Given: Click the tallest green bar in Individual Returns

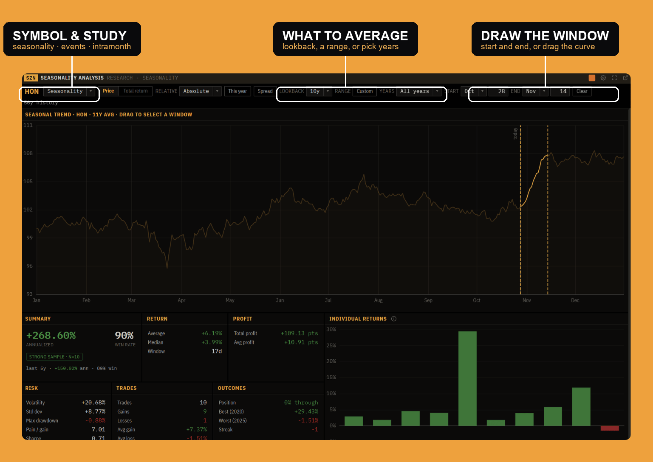Looking at the screenshot, I should tap(467, 378).
